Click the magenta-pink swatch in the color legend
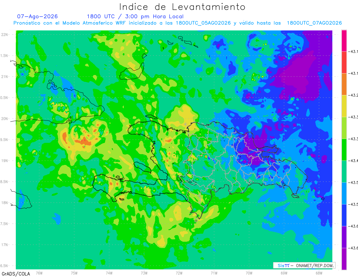This screenshot has width=358, height=277. pos(344,41)
